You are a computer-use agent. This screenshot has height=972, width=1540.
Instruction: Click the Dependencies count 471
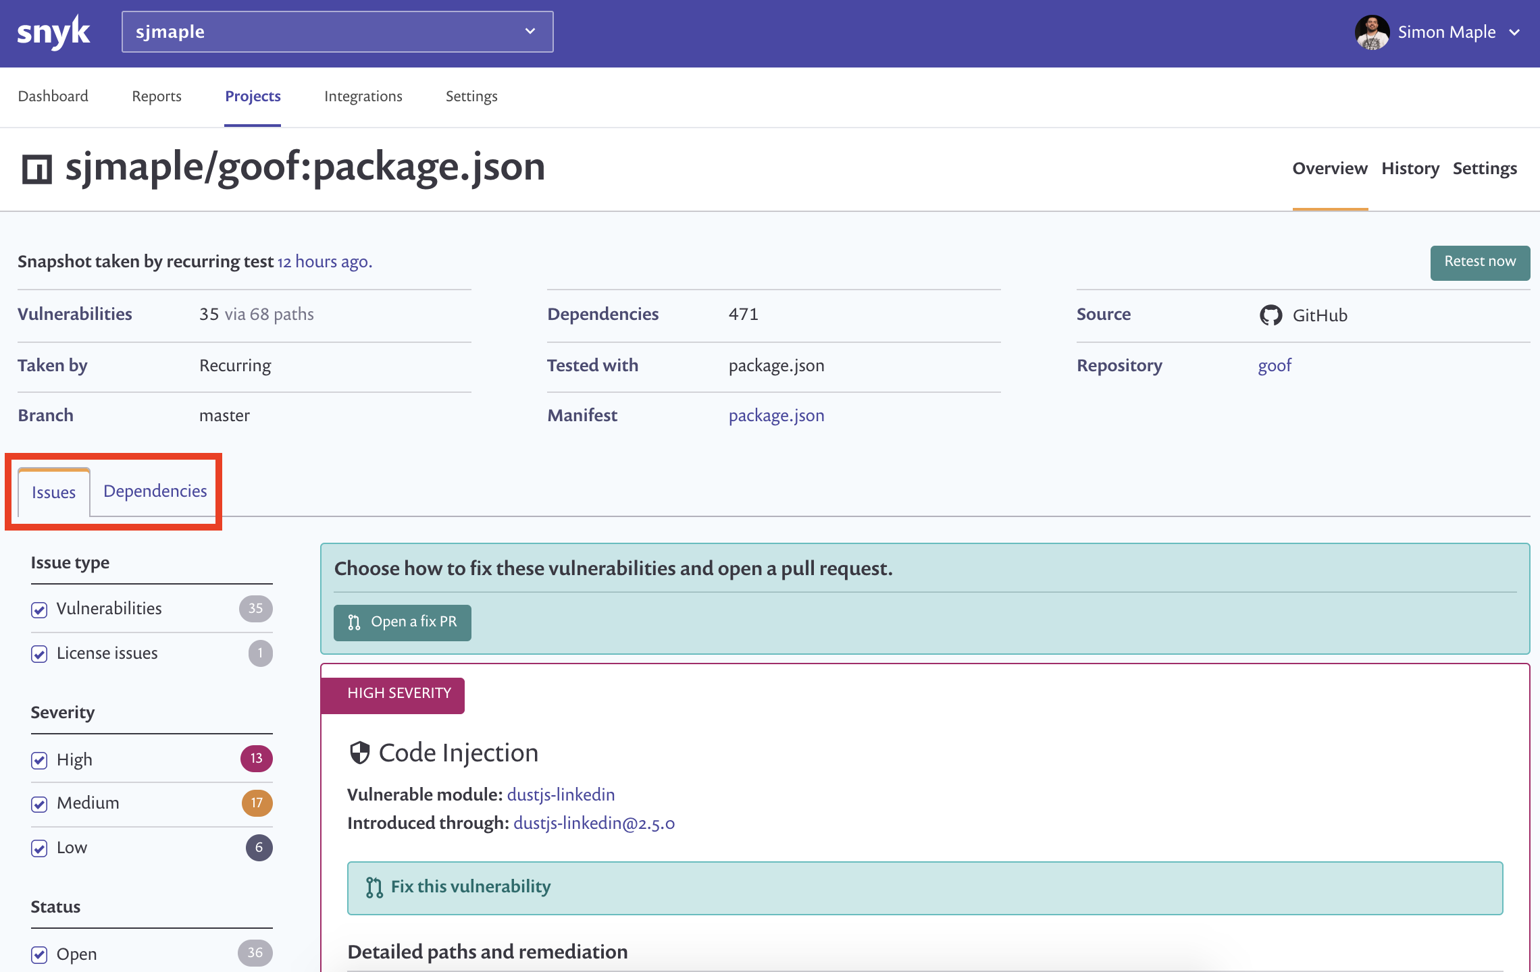pos(743,314)
